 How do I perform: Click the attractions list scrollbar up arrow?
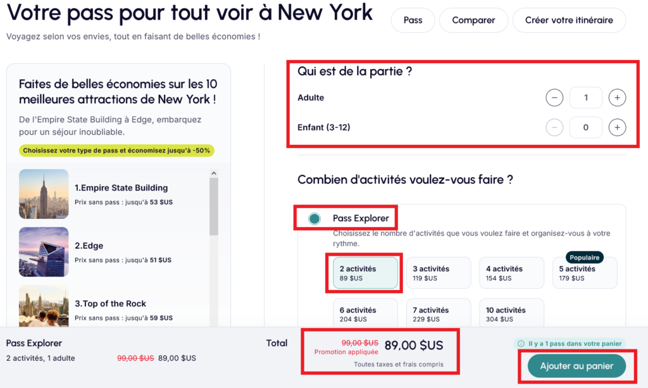(x=214, y=173)
